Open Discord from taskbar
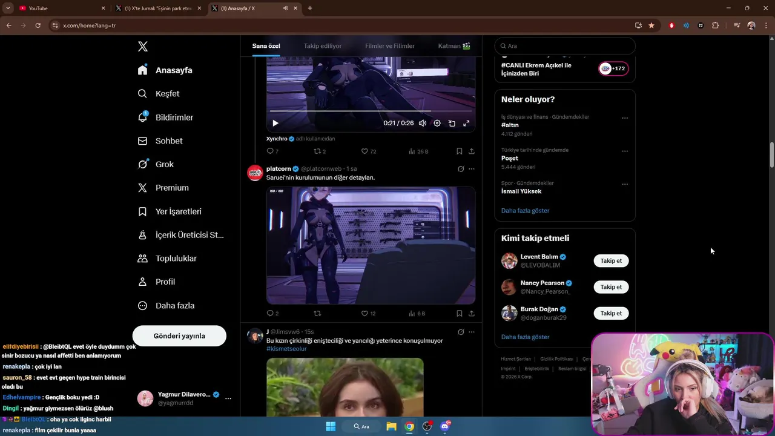The width and height of the screenshot is (775, 436). pyautogui.click(x=445, y=426)
